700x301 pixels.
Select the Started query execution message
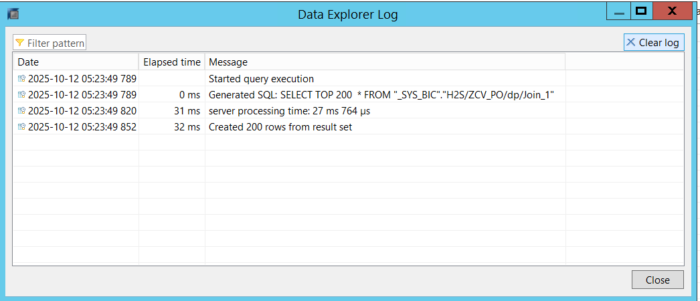click(x=261, y=79)
